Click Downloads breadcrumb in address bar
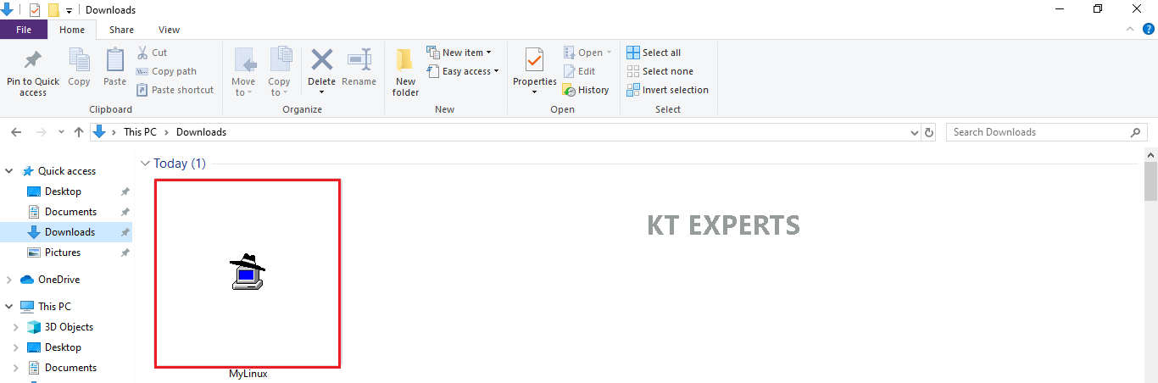The height and width of the screenshot is (383, 1158). pyautogui.click(x=201, y=132)
